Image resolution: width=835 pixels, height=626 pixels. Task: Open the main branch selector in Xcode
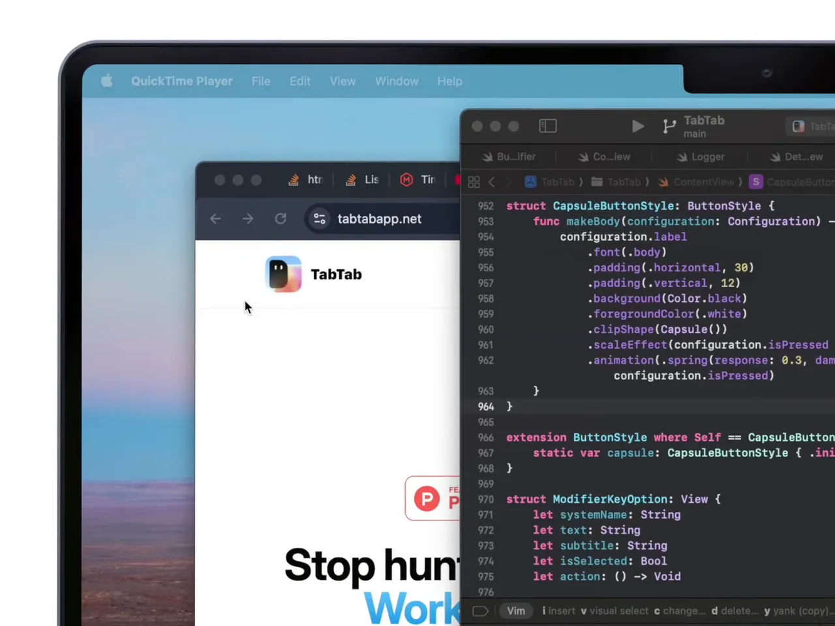click(694, 127)
